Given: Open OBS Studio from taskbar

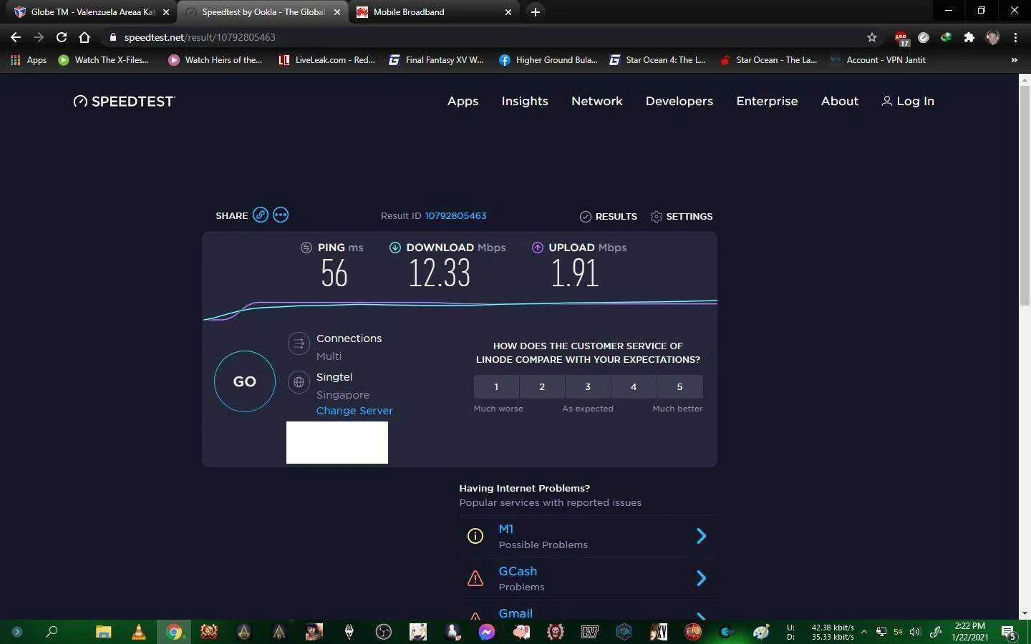Looking at the screenshot, I should pos(384,632).
